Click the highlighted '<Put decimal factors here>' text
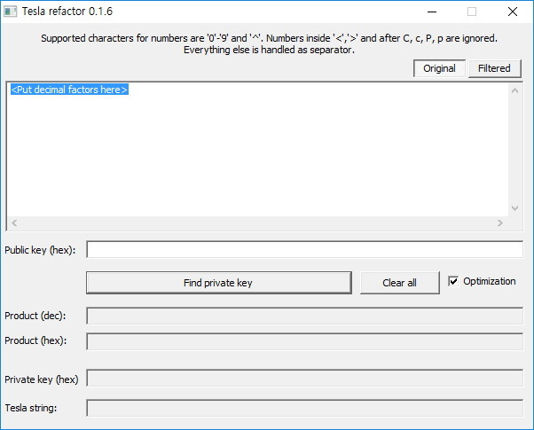Viewport: 534px width, 430px height. click(69, 90)
